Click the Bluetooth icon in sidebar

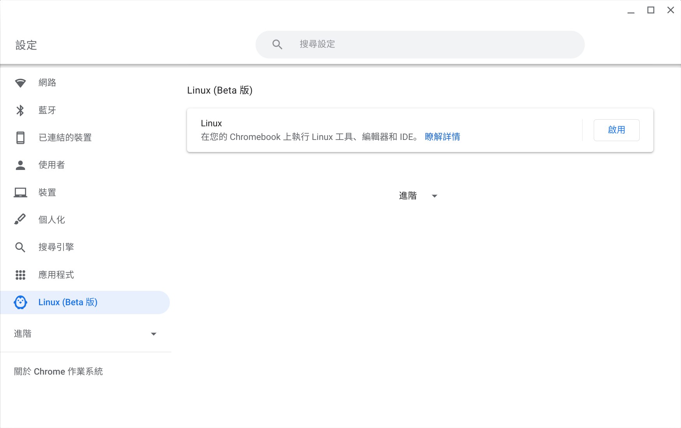tap(20, 110)
